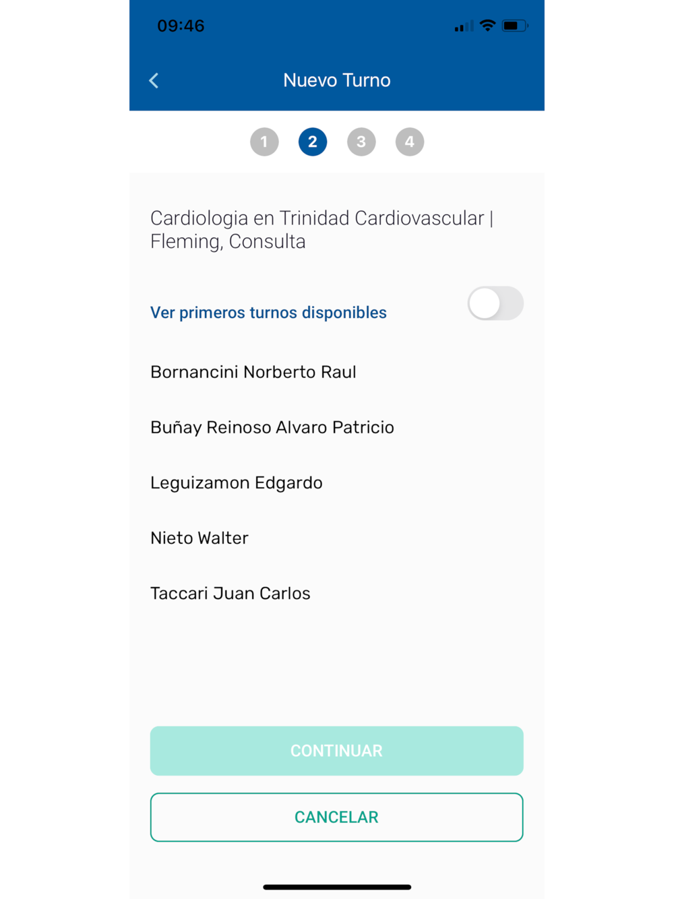Image resolution: width=674 pixels, height=899 pixels.
Task: Tap the 09:46 clock in status bar
Action: pos(181,26)
